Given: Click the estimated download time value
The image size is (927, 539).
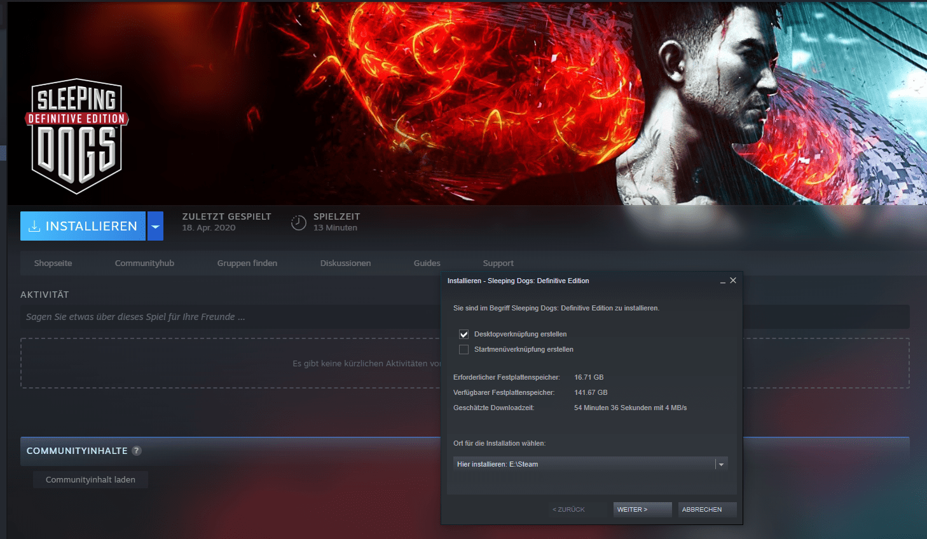Looking at the screenshot, I should click(x=630, y=408).
